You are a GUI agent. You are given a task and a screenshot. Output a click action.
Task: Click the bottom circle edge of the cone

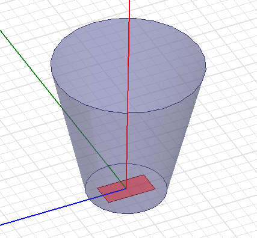pos(127,213)
